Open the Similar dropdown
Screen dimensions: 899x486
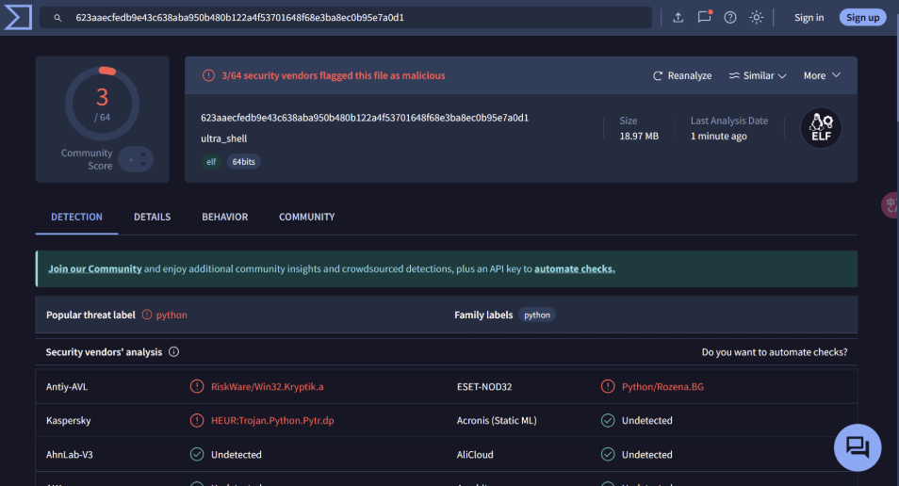(x=758, y=75)
